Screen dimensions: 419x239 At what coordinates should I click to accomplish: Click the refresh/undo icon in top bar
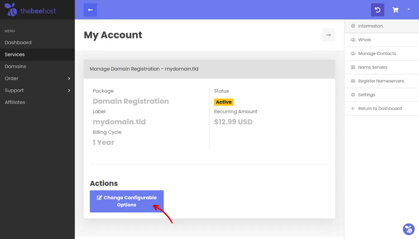[377, 10]
